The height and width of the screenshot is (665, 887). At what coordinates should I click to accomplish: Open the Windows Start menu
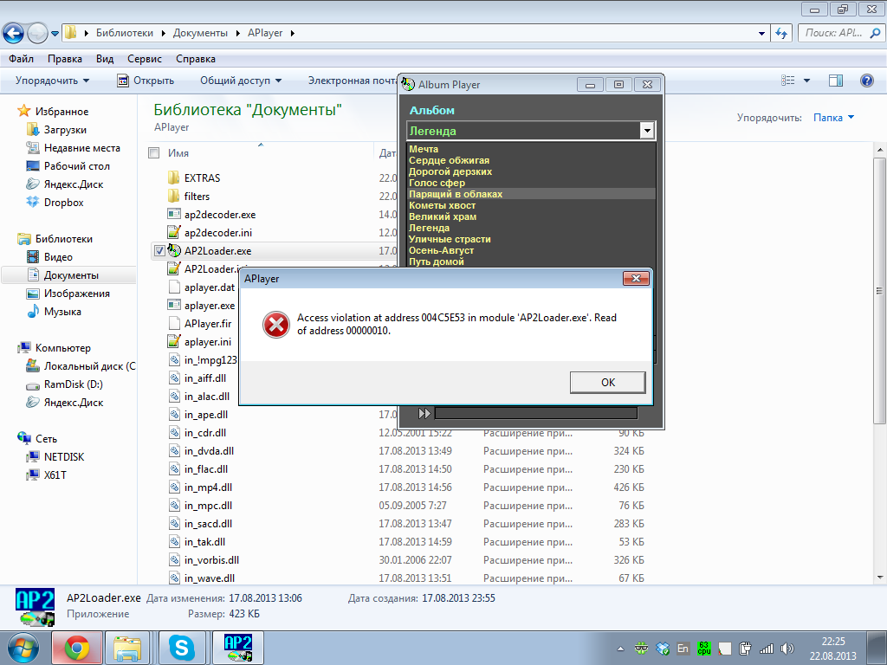click(23, 648)
